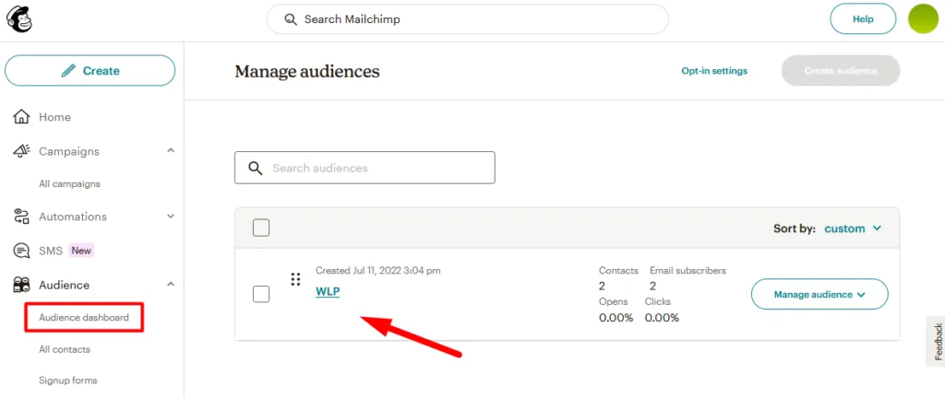945x398 pixels.
Task: Click the Help button
Action: pyautogui.click(x=863, y=19)
